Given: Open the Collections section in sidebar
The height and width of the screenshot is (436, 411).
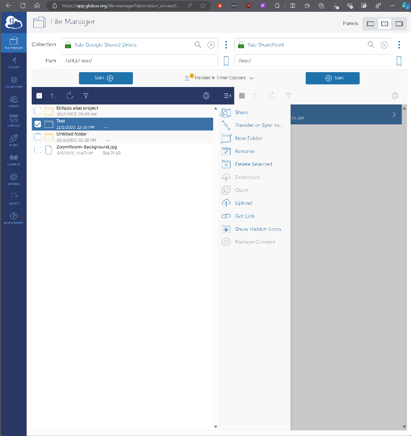Looking at the screenshot, I should click(x=13, y=81).
